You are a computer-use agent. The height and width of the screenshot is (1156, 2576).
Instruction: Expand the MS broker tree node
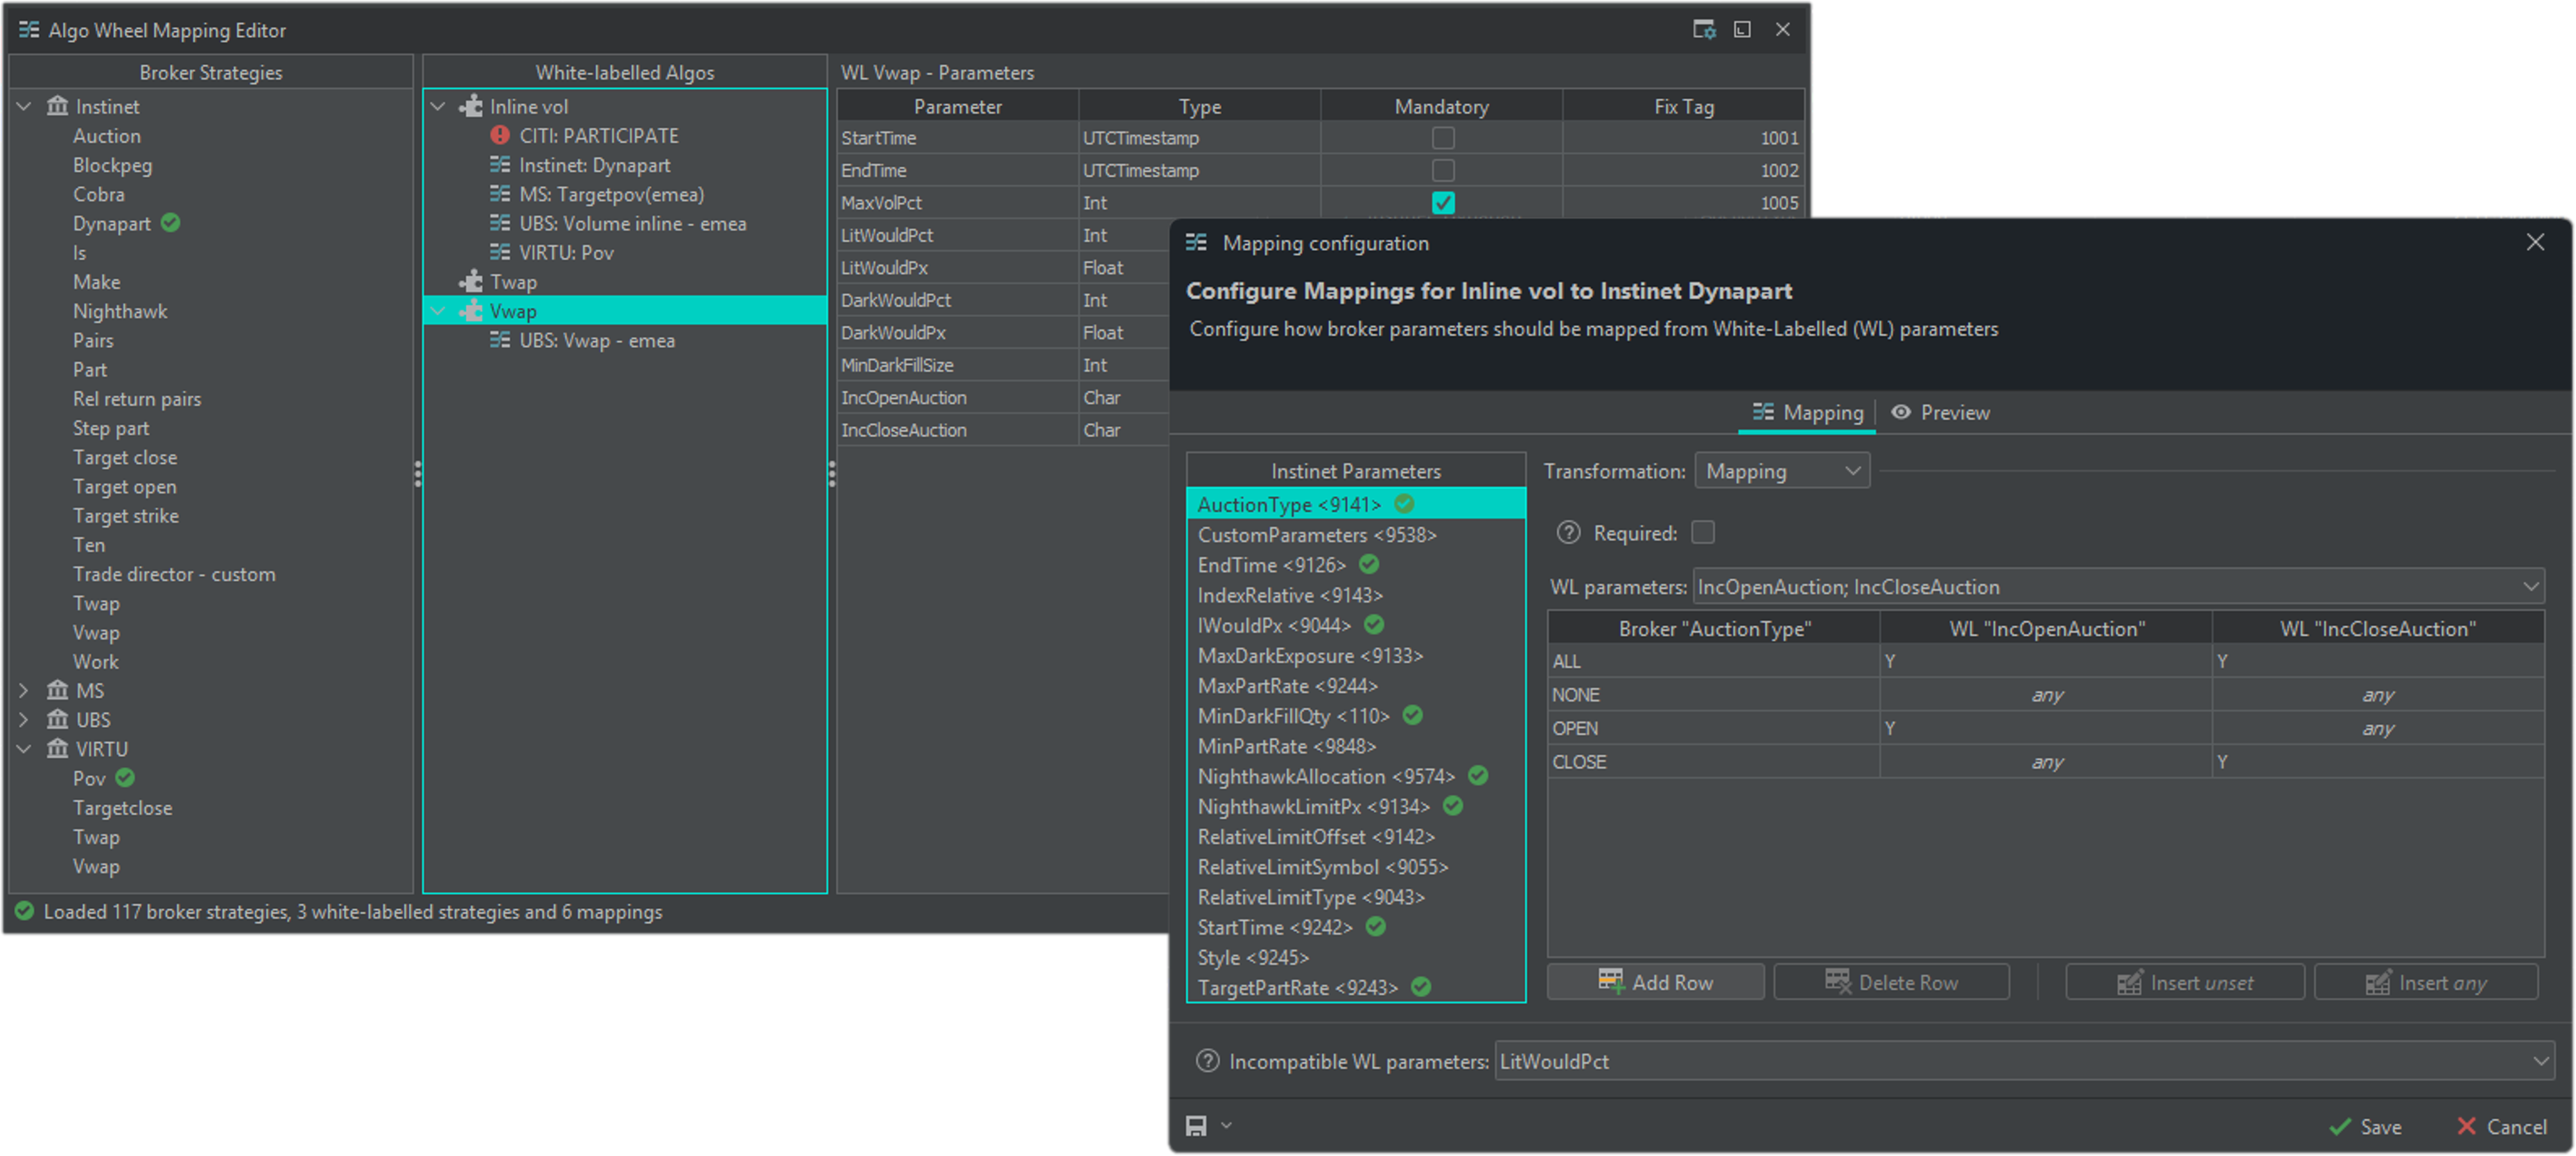pyautogui.click(x=24, y=690)
